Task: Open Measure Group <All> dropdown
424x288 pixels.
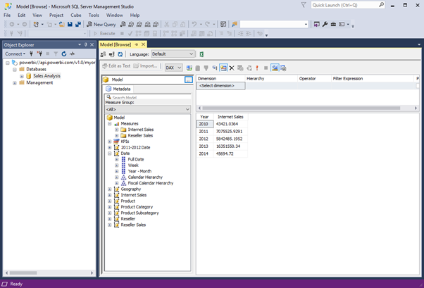Action: click(148, 109)
